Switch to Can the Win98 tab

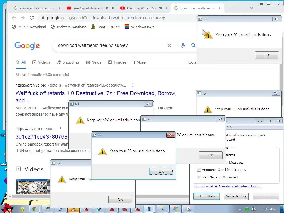click(141, 8)
